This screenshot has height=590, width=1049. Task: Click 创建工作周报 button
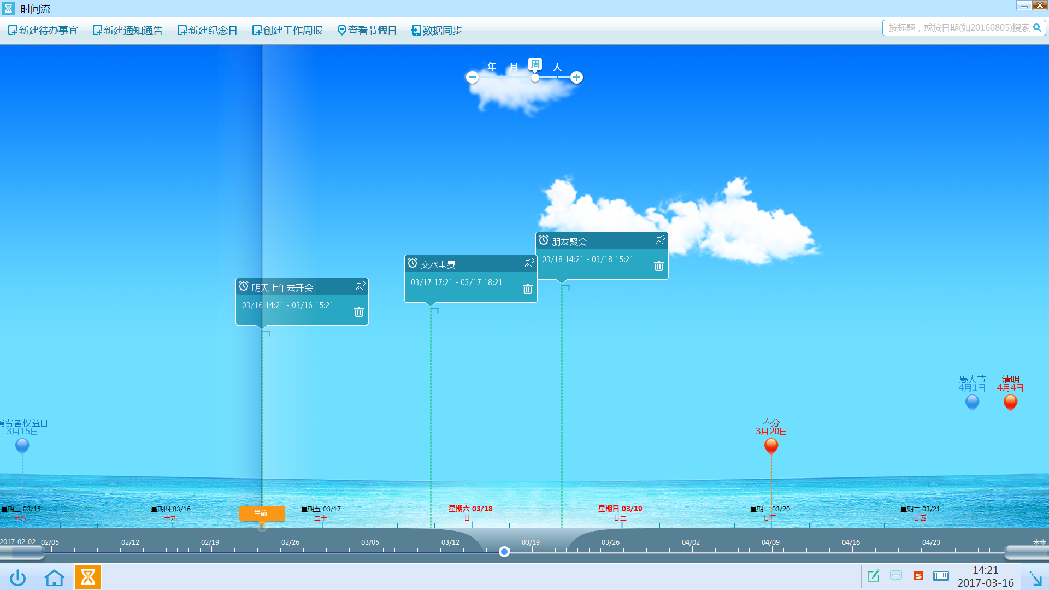pos(287,31)
